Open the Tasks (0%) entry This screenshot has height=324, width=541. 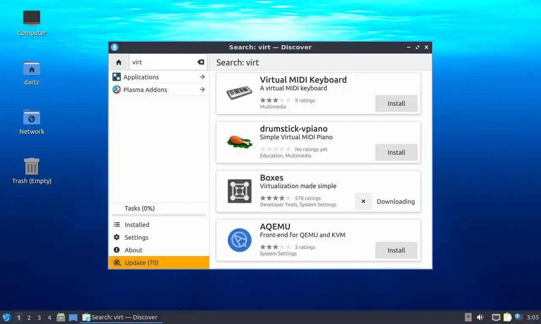pos(159,208)
